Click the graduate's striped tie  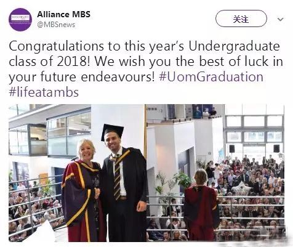coord(117,177)
